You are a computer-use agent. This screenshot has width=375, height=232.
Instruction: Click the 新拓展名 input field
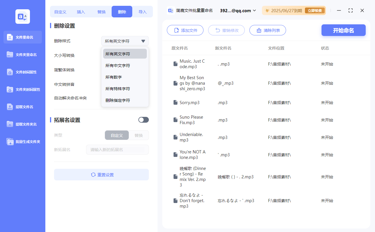point(117,149)
